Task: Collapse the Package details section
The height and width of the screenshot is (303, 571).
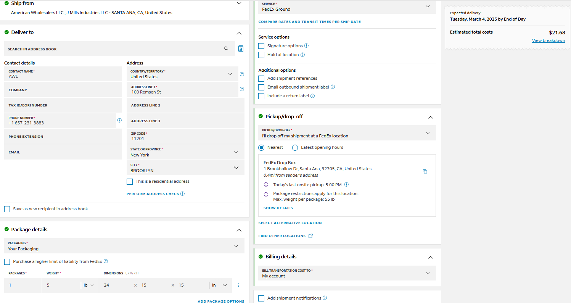Action: 239,230
